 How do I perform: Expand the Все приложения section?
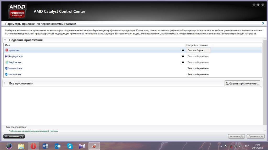(x=5, y=83)
